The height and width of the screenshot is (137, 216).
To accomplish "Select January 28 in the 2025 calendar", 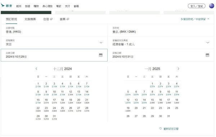I will (144, 116).
